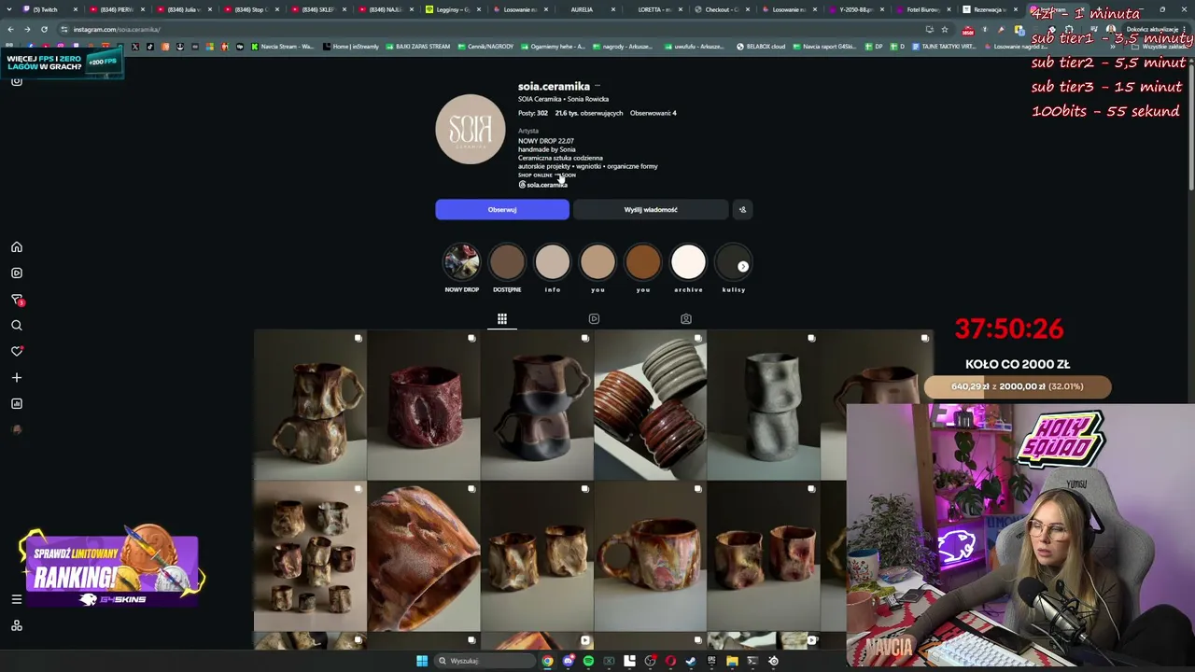1195x672 pixels.
Task: View the Obserwowani: 4 following list
Action: coord(654,113)
